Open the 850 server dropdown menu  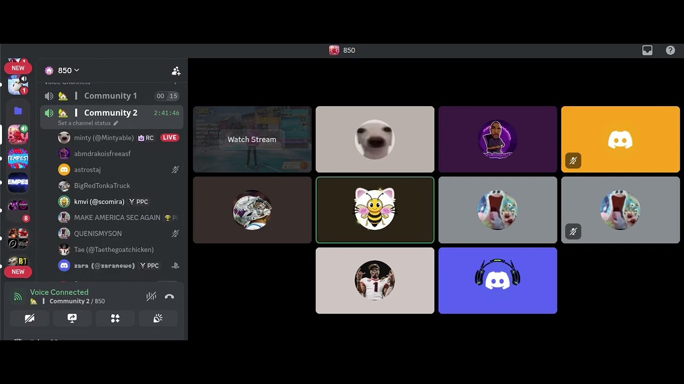[69, 70]
